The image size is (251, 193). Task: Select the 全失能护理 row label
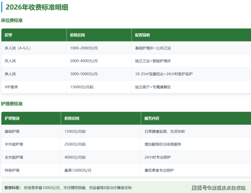point(14,157)
